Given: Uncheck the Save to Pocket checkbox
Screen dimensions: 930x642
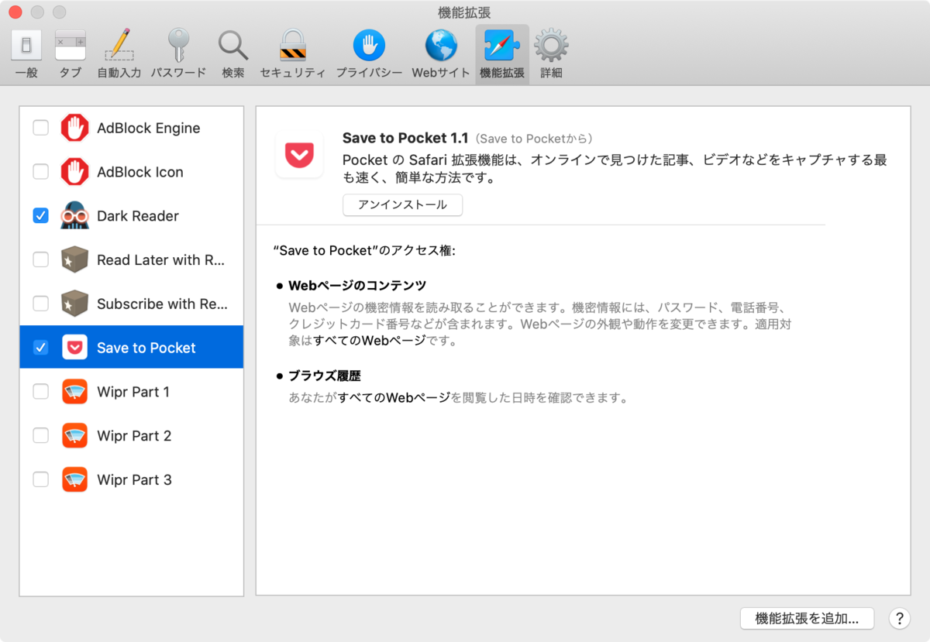Looking at the screenshot, I should point(40,348).
